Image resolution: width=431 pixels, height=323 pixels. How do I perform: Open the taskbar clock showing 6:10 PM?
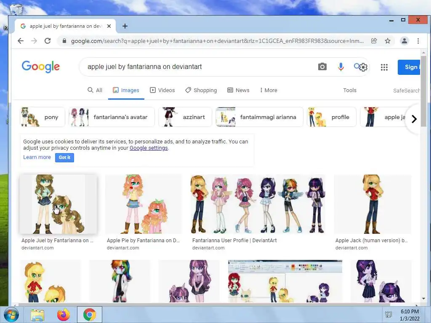[410, 315]
